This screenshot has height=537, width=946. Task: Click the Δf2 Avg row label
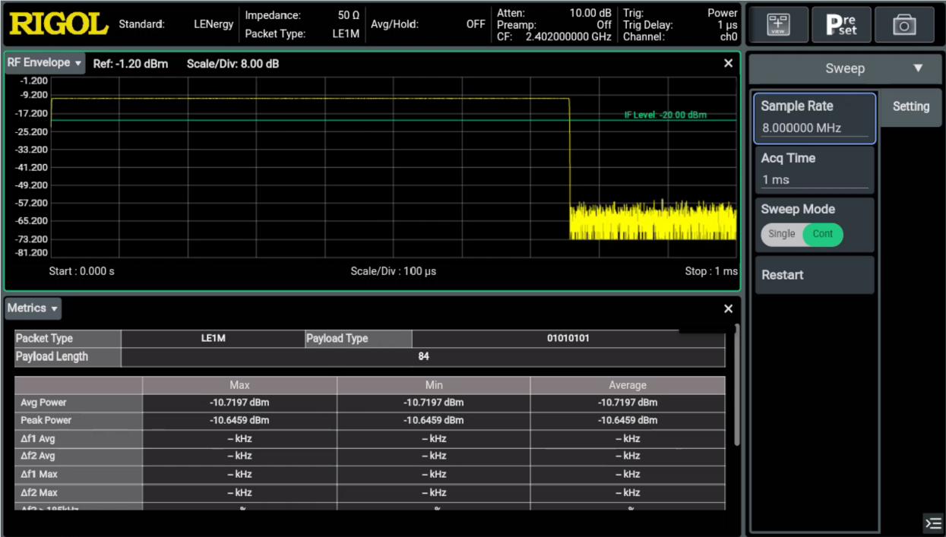pos(78,456)
